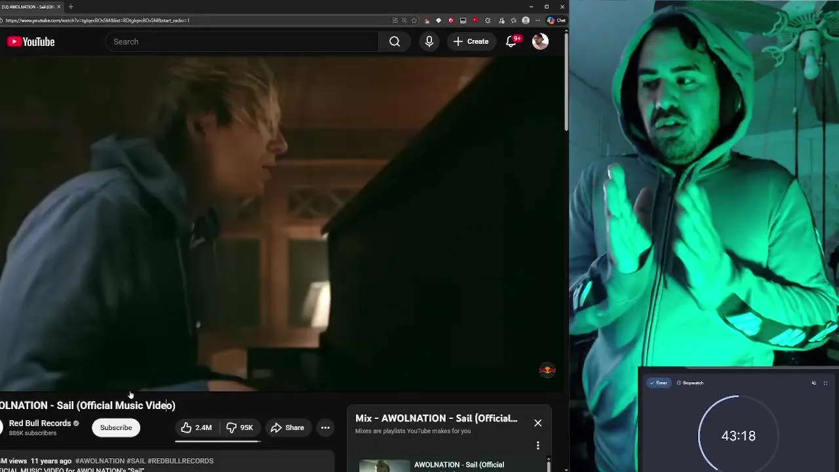This screenshot has height=472, width=839.
Task: Open the YouTube account avatar menu
Action: click(540, 41)
